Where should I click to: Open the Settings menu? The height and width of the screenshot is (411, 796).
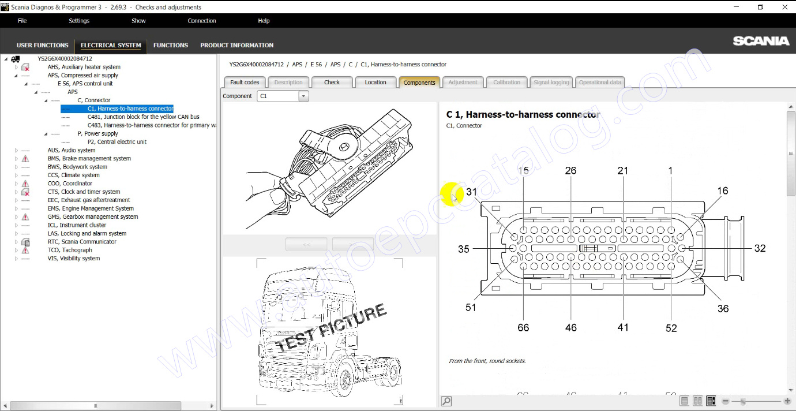coord(79,21)
